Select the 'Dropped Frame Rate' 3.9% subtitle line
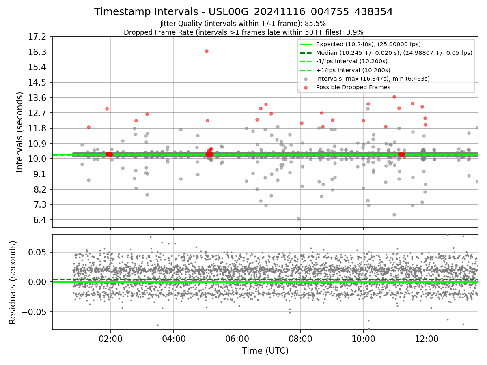 (x=243, y=32)
